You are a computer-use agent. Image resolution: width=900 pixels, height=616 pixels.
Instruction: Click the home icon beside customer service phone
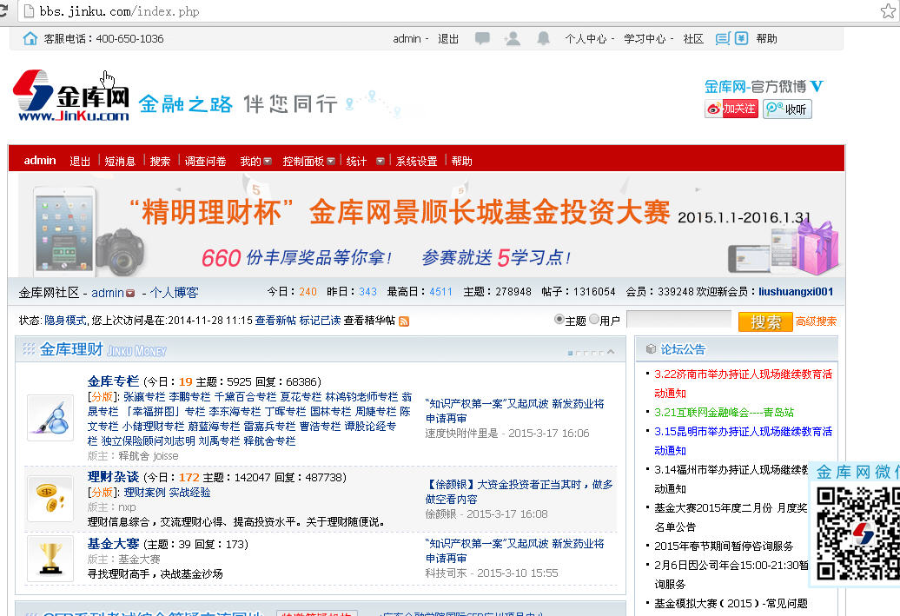coord(30,38)
